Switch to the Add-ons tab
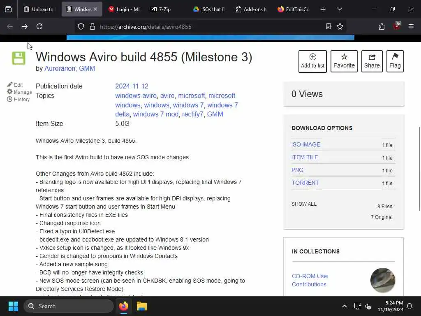 point(251,9)
